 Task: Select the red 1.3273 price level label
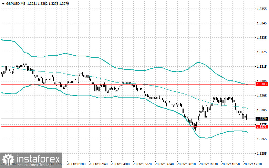262,126
